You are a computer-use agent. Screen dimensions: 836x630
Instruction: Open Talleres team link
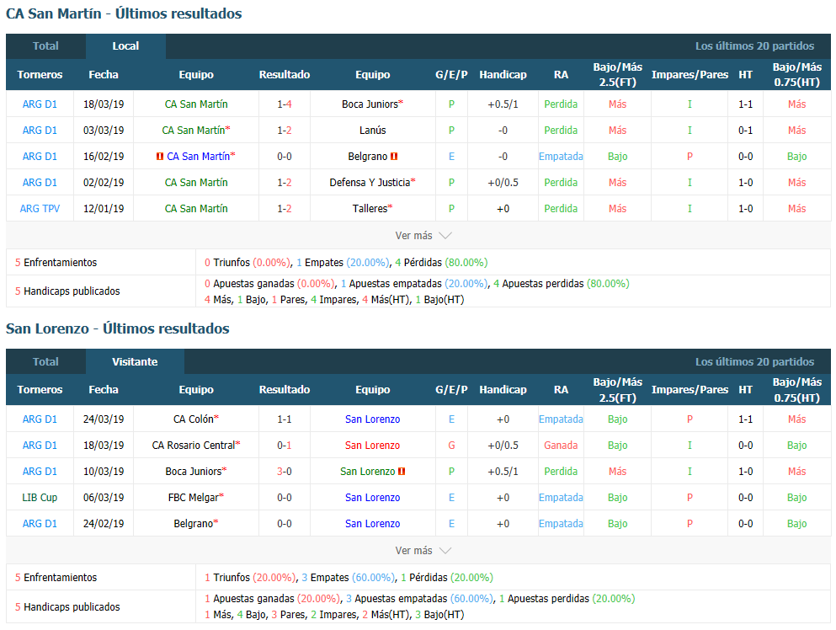coord(370,209)
